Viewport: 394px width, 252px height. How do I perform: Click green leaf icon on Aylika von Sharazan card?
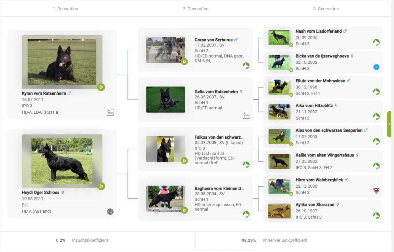coord(376,216)
